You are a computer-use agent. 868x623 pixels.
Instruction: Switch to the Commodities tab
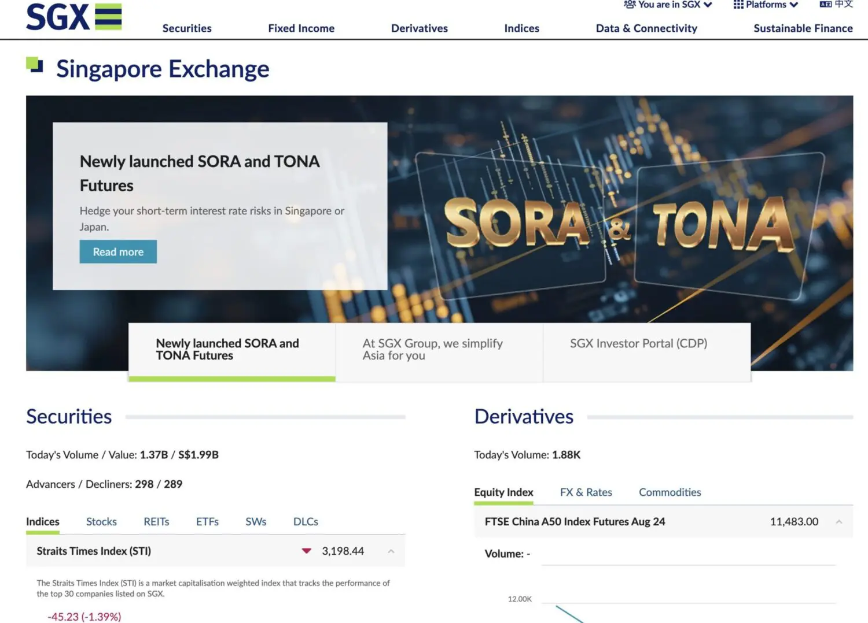tap(670, 492)
